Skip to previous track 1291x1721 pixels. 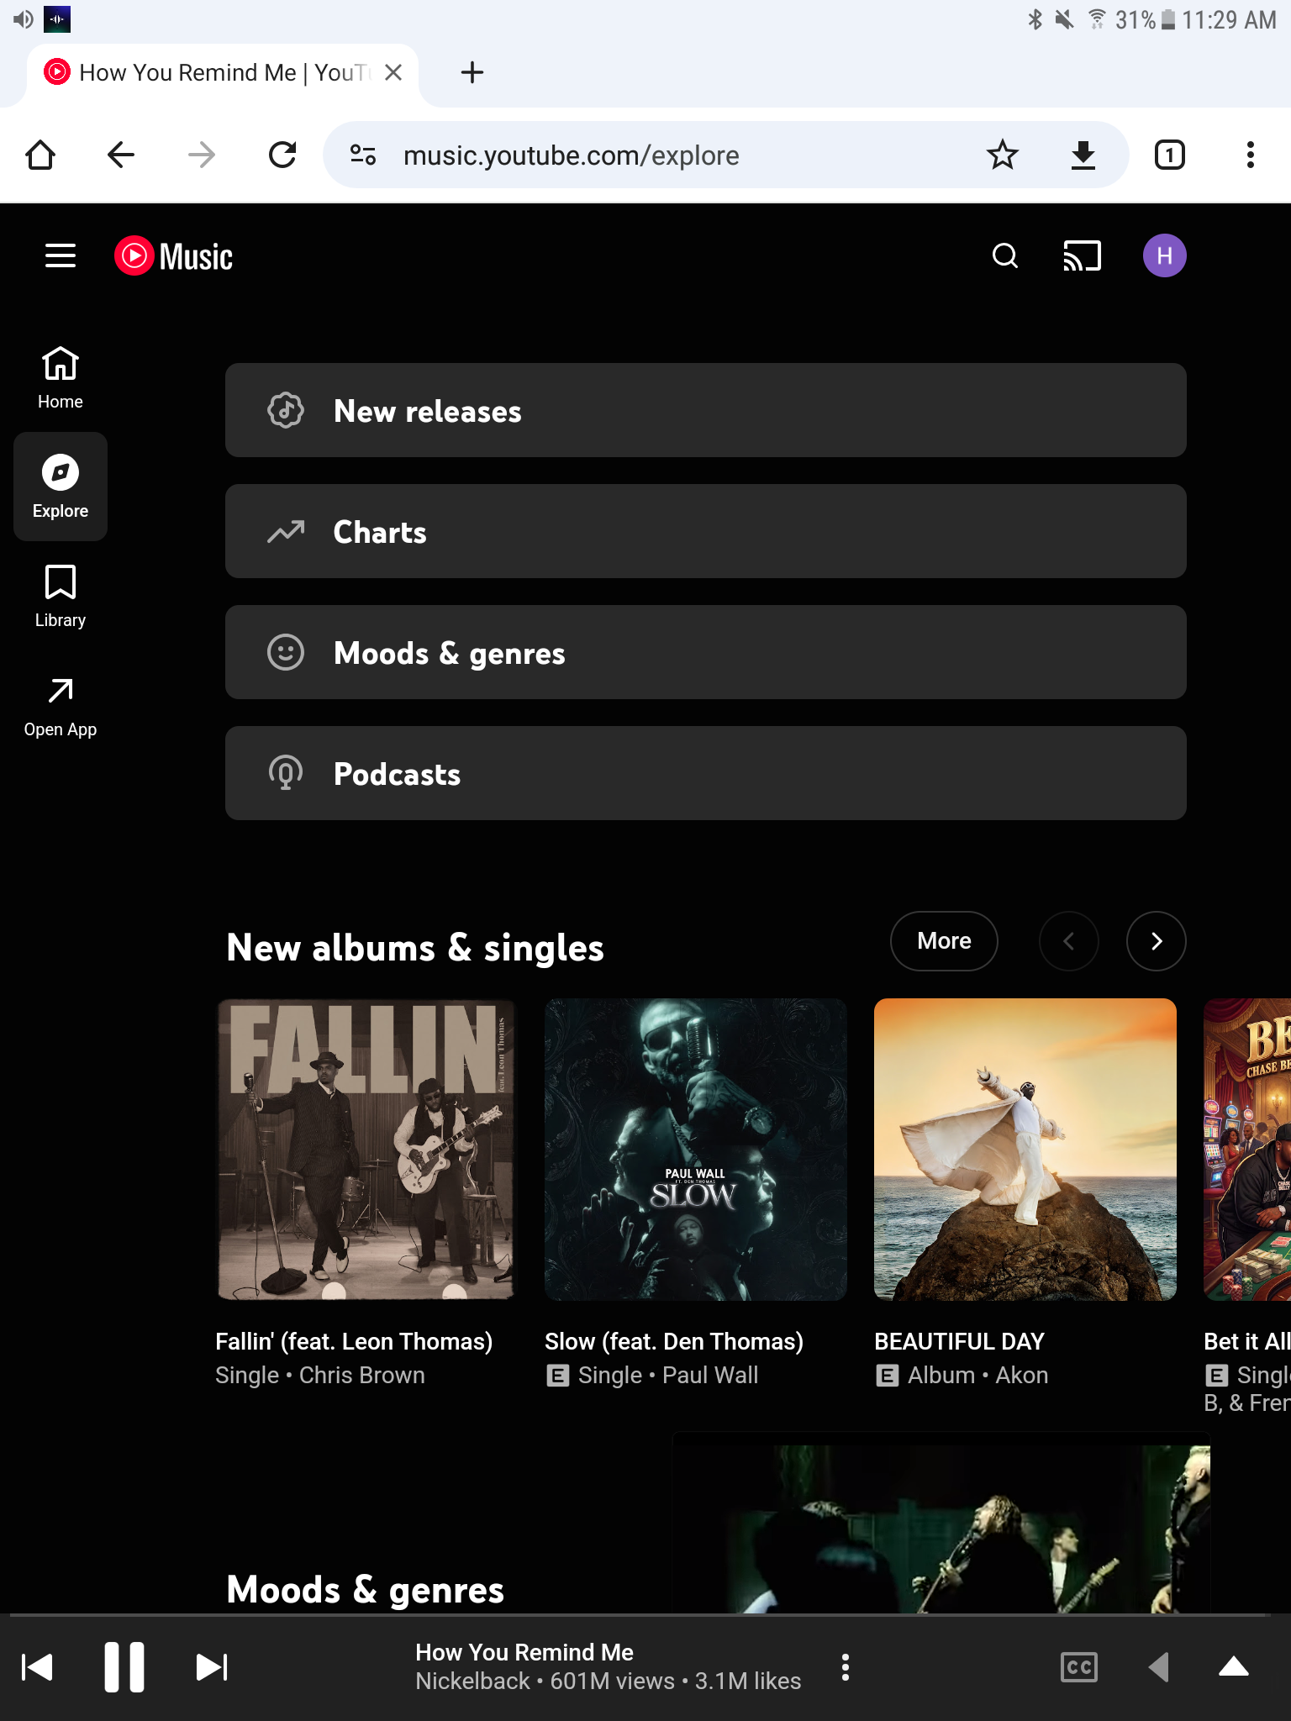point(37,1667)
